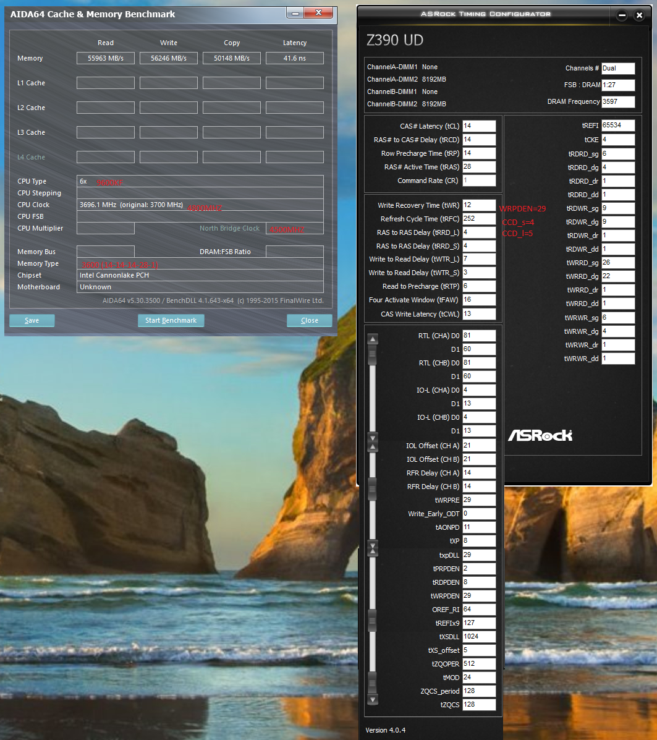Select the tXP value field

(479, 541)
